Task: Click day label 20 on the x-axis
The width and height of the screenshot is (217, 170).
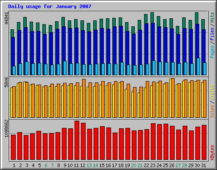Action: point(134,165)
